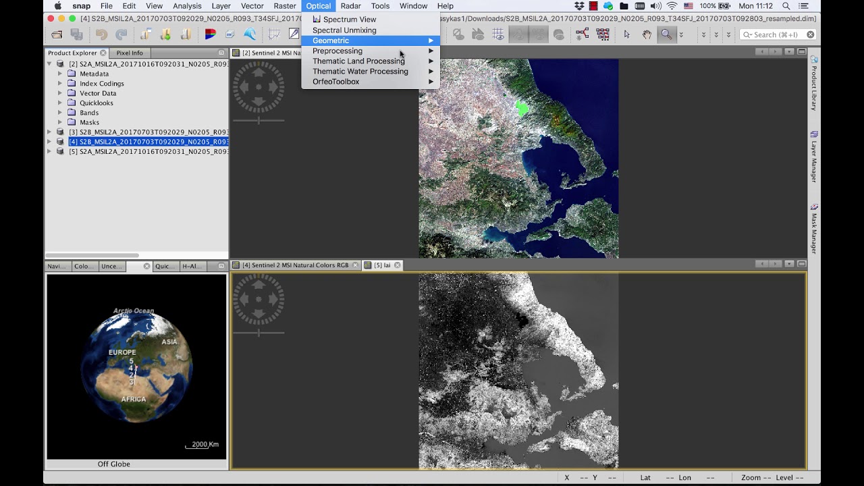Maximize the Product Explorer panel group
Image resolution: width=864 pixels, height=486 pixels.
tap(221, 53)
